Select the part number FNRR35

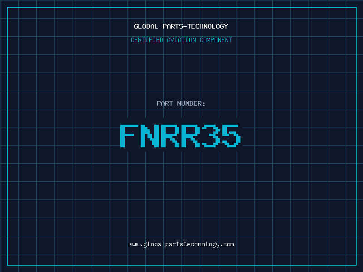[x=181, y=136]
